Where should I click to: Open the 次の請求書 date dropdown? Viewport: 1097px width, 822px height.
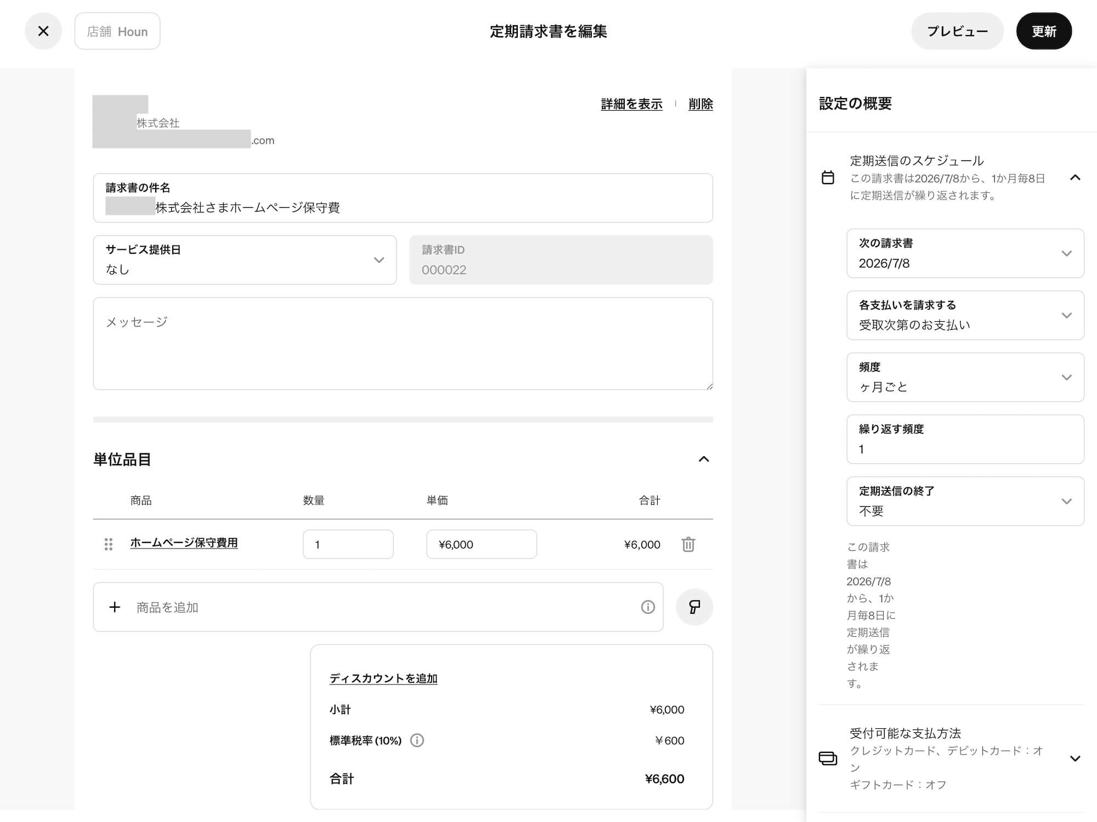(965, 253)
